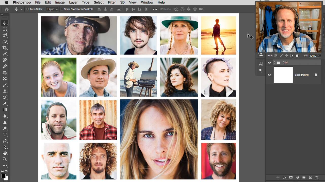Screen dimensions: 325x182
Task: Enable the Auto-Select checkbox
Action: click(x=27, y=9)
